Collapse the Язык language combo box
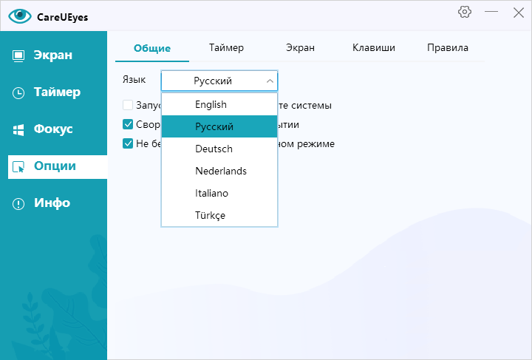This screenshot has height=360, width=532. [219, 81]
